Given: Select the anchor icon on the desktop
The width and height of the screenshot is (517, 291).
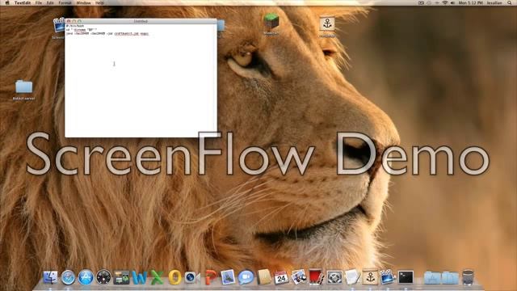Looking at the screenshot, I should [326, 23].
